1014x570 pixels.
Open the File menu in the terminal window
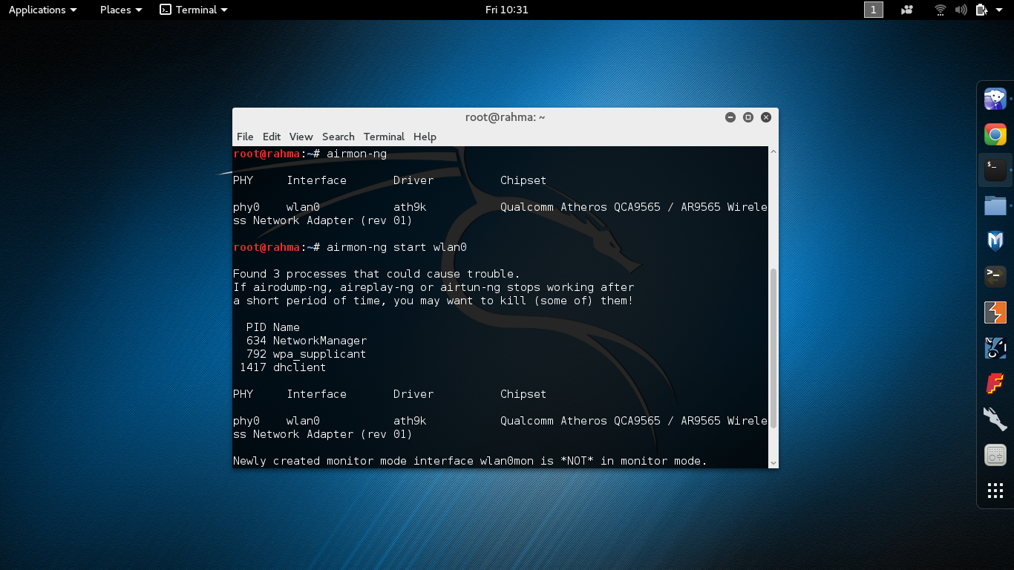(x=245, y=137)
